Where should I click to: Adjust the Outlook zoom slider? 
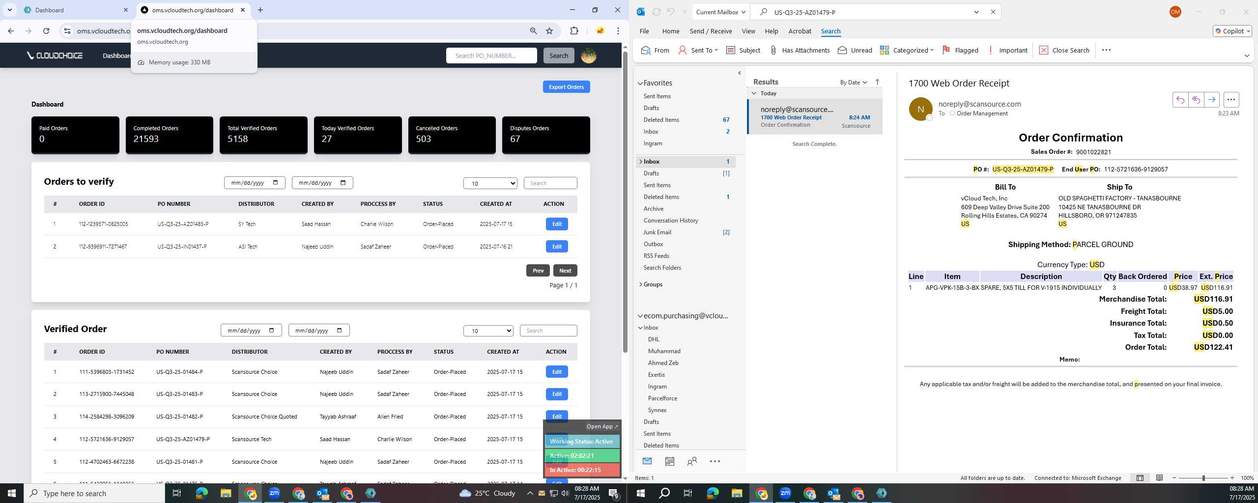pos(1203,478)
